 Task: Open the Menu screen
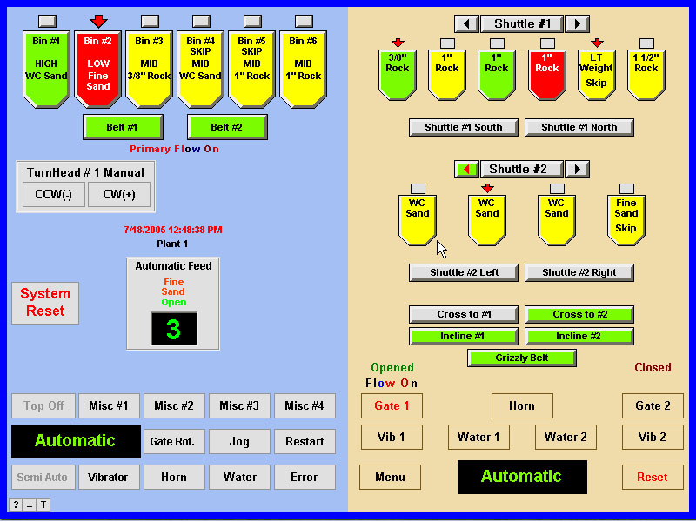(x=390, y=477)
